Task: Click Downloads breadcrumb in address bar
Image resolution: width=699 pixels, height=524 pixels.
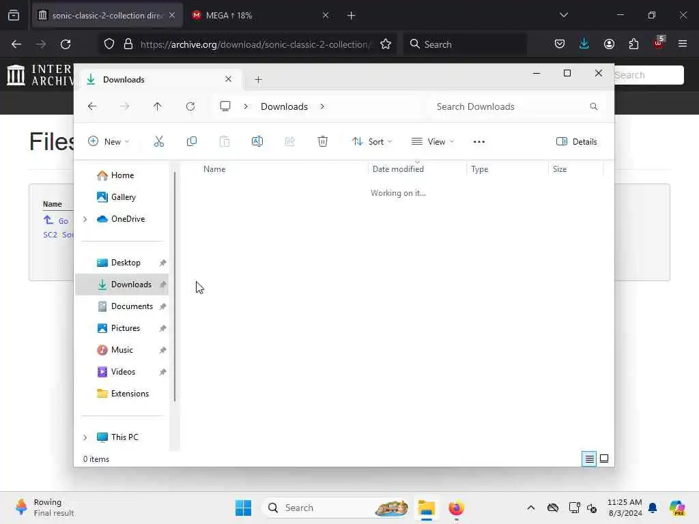Action: click(284, 106)
